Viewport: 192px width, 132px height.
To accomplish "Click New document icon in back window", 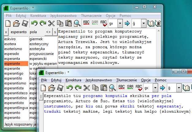I will pos(8,23).
